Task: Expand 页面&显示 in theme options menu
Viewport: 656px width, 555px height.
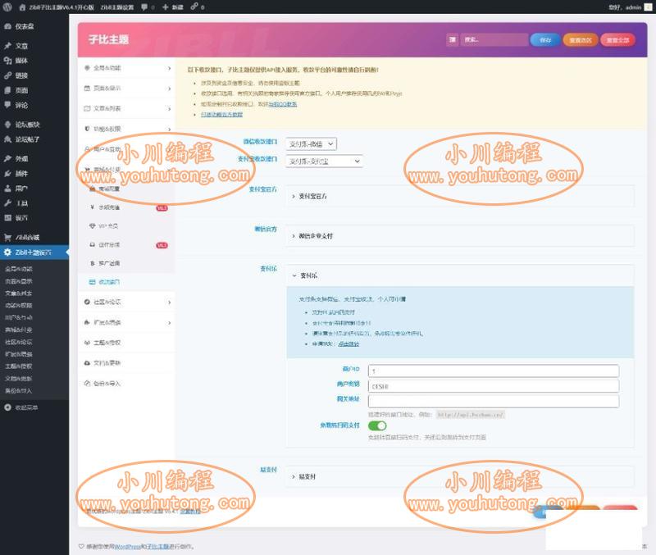Action: pyautogui.click(x=126, y=89)
